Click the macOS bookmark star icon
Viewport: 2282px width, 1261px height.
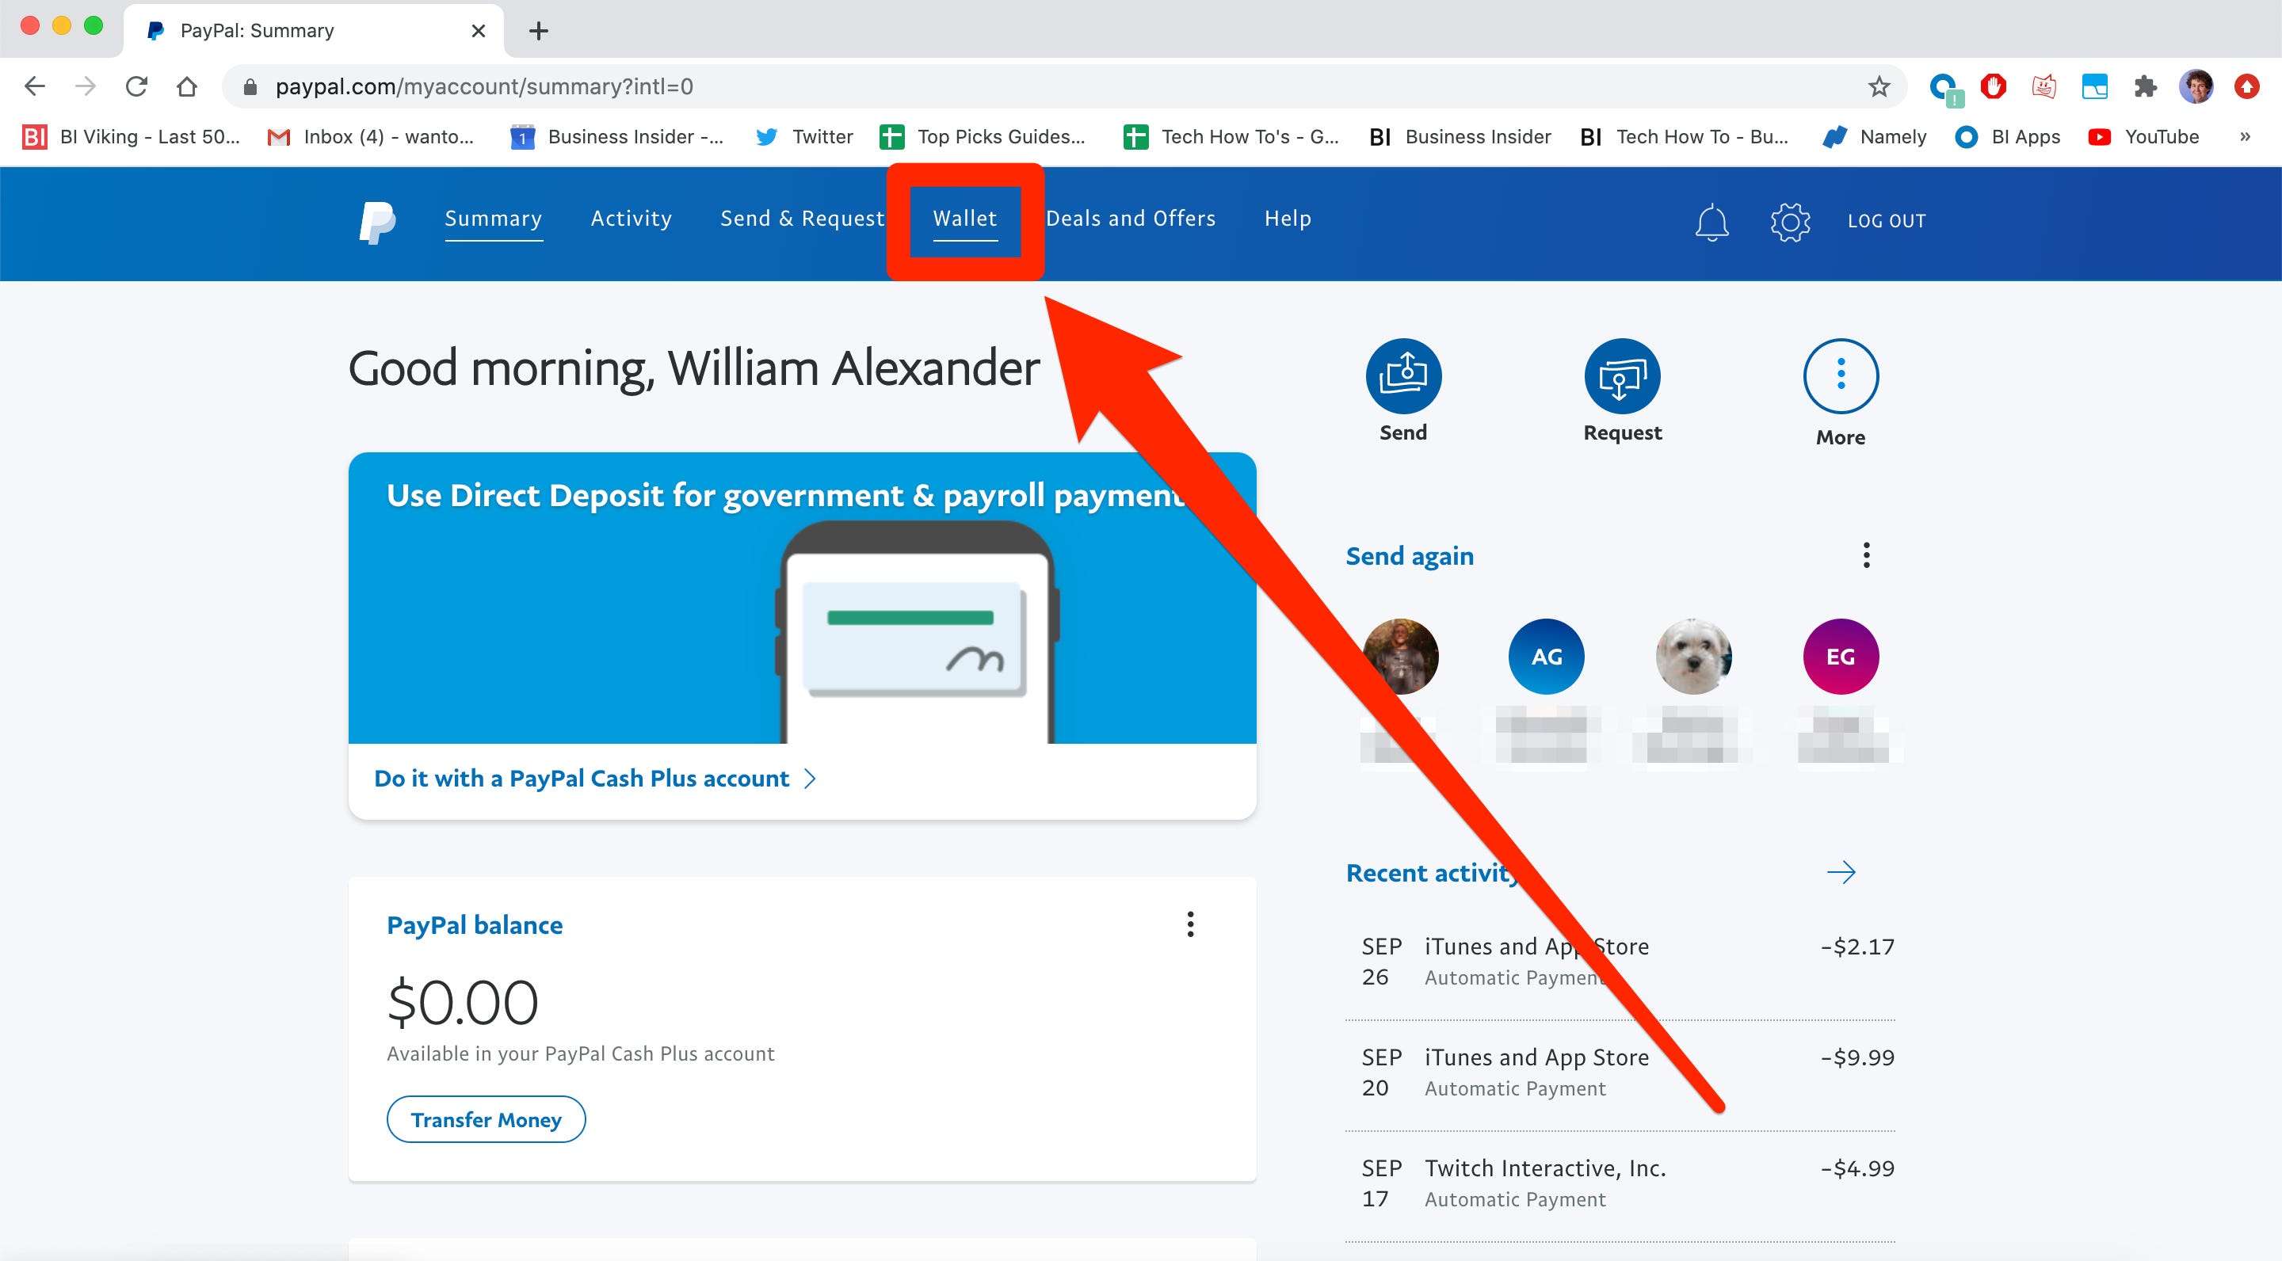click(1878, 87)
